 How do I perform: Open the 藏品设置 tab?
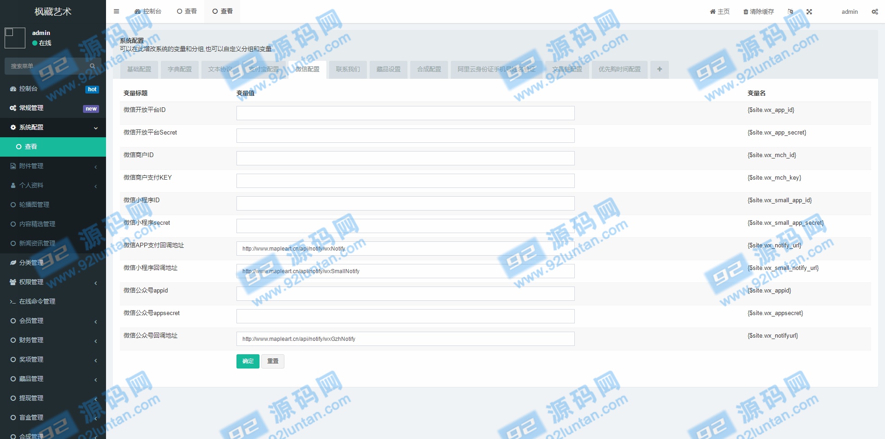coord(389,69)
